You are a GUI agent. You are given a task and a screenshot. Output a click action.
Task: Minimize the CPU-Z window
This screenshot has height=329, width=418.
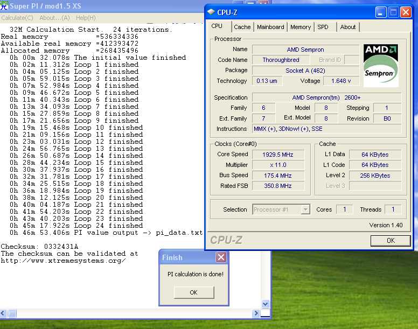(x=381, y=12)
